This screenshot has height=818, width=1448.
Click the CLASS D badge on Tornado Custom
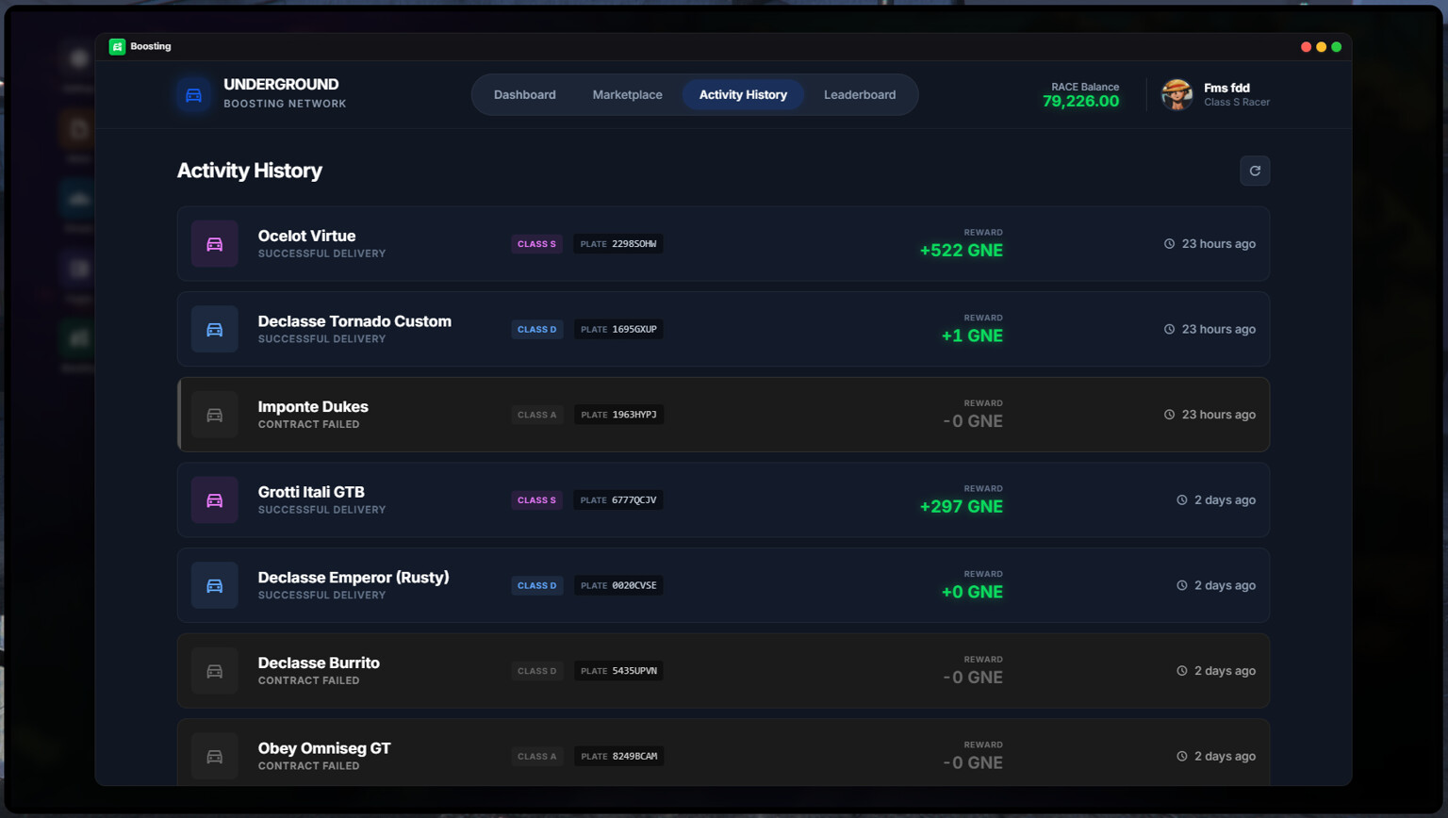coord(536,329)
